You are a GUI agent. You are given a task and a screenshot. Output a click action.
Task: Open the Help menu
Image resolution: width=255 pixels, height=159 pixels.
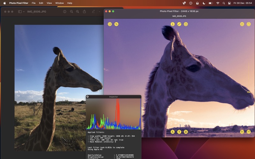(69, 3)
